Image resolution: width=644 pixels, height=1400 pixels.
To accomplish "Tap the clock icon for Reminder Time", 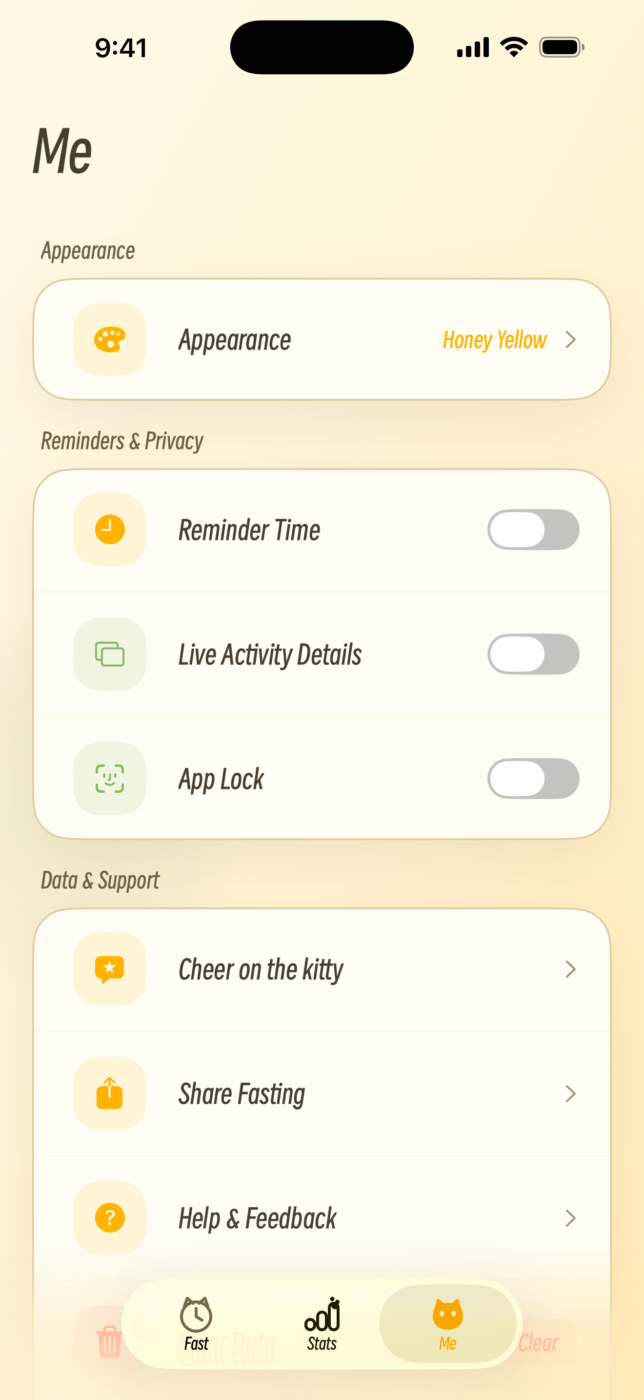I will 110,529.
